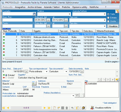
Task: Sort the list by the Num. Protocollo column header
Action: pyautogui.click(x=11, y=31)
